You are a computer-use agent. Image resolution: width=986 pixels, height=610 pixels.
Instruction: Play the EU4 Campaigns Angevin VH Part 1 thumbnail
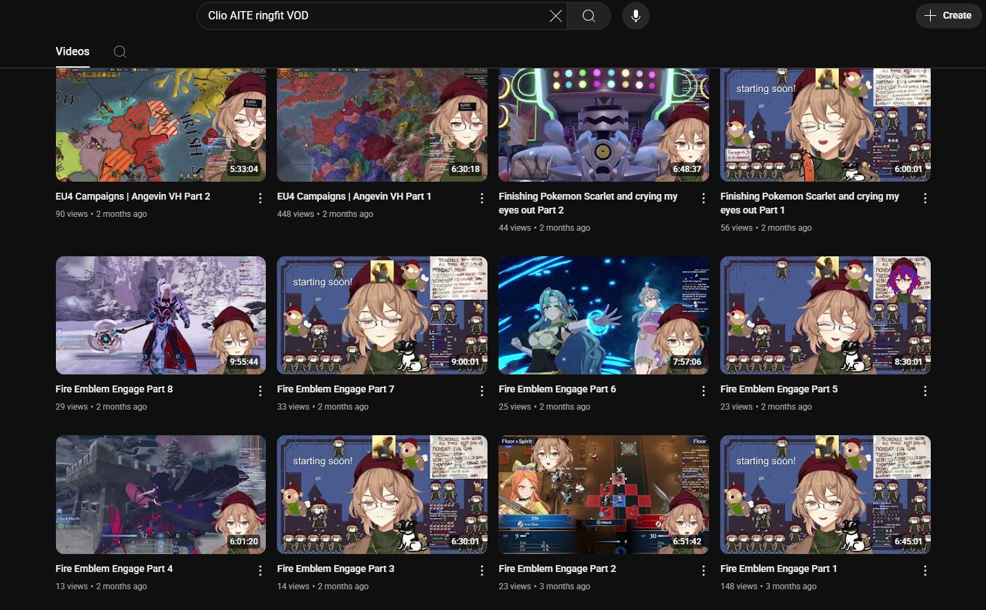[x=382, y=125]
